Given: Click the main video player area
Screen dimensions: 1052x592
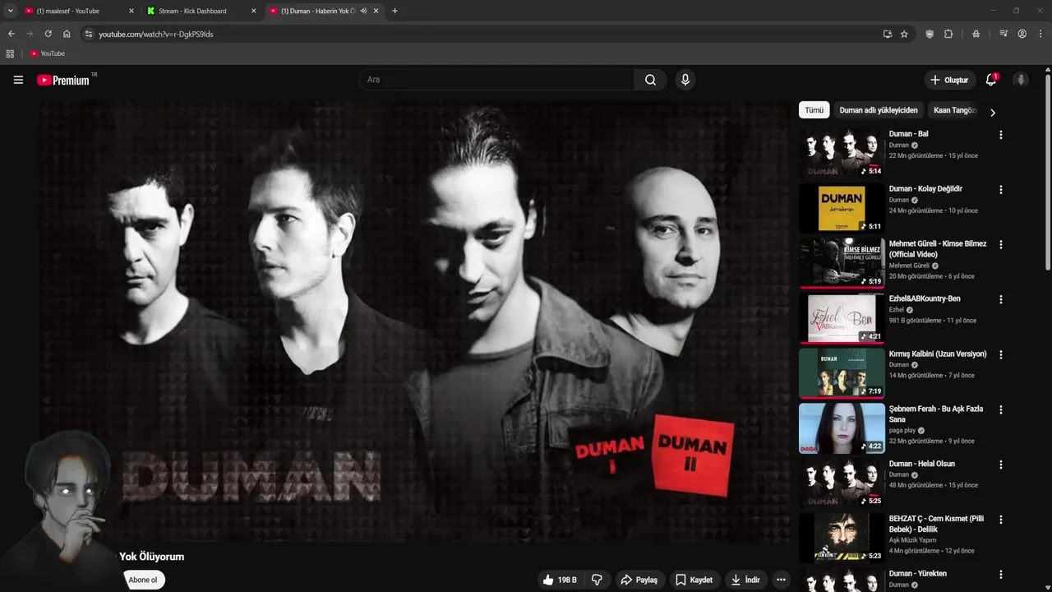Looking at the screenshot, I should 413,321.
